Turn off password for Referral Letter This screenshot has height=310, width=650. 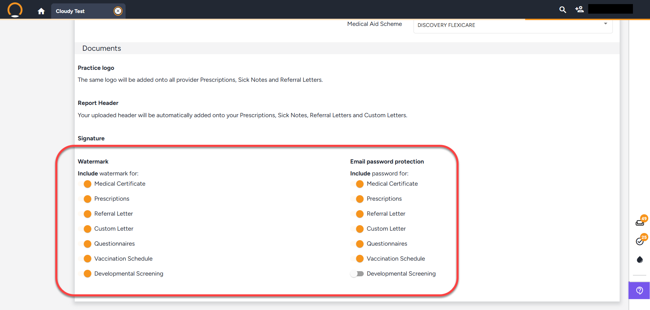[x=357, y=214]
